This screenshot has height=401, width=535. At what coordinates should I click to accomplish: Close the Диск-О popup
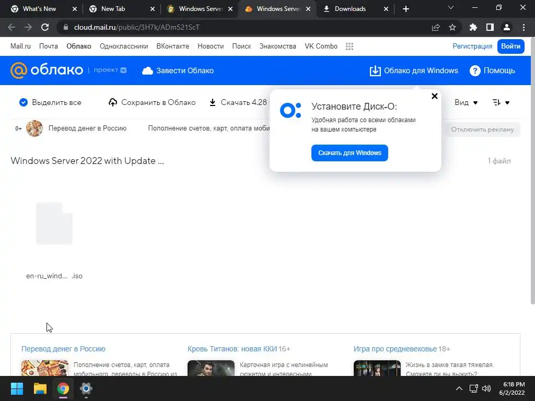tap(434, 96)
